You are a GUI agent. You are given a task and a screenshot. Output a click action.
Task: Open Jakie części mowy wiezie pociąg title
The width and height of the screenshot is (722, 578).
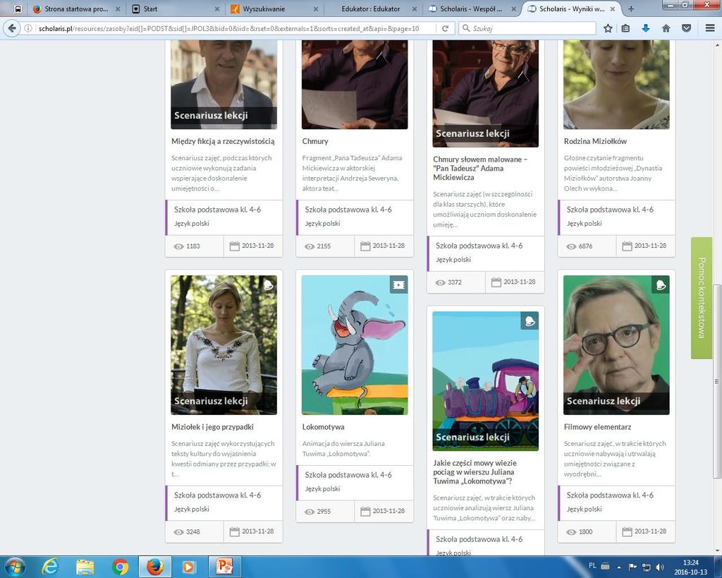[475, 472]
